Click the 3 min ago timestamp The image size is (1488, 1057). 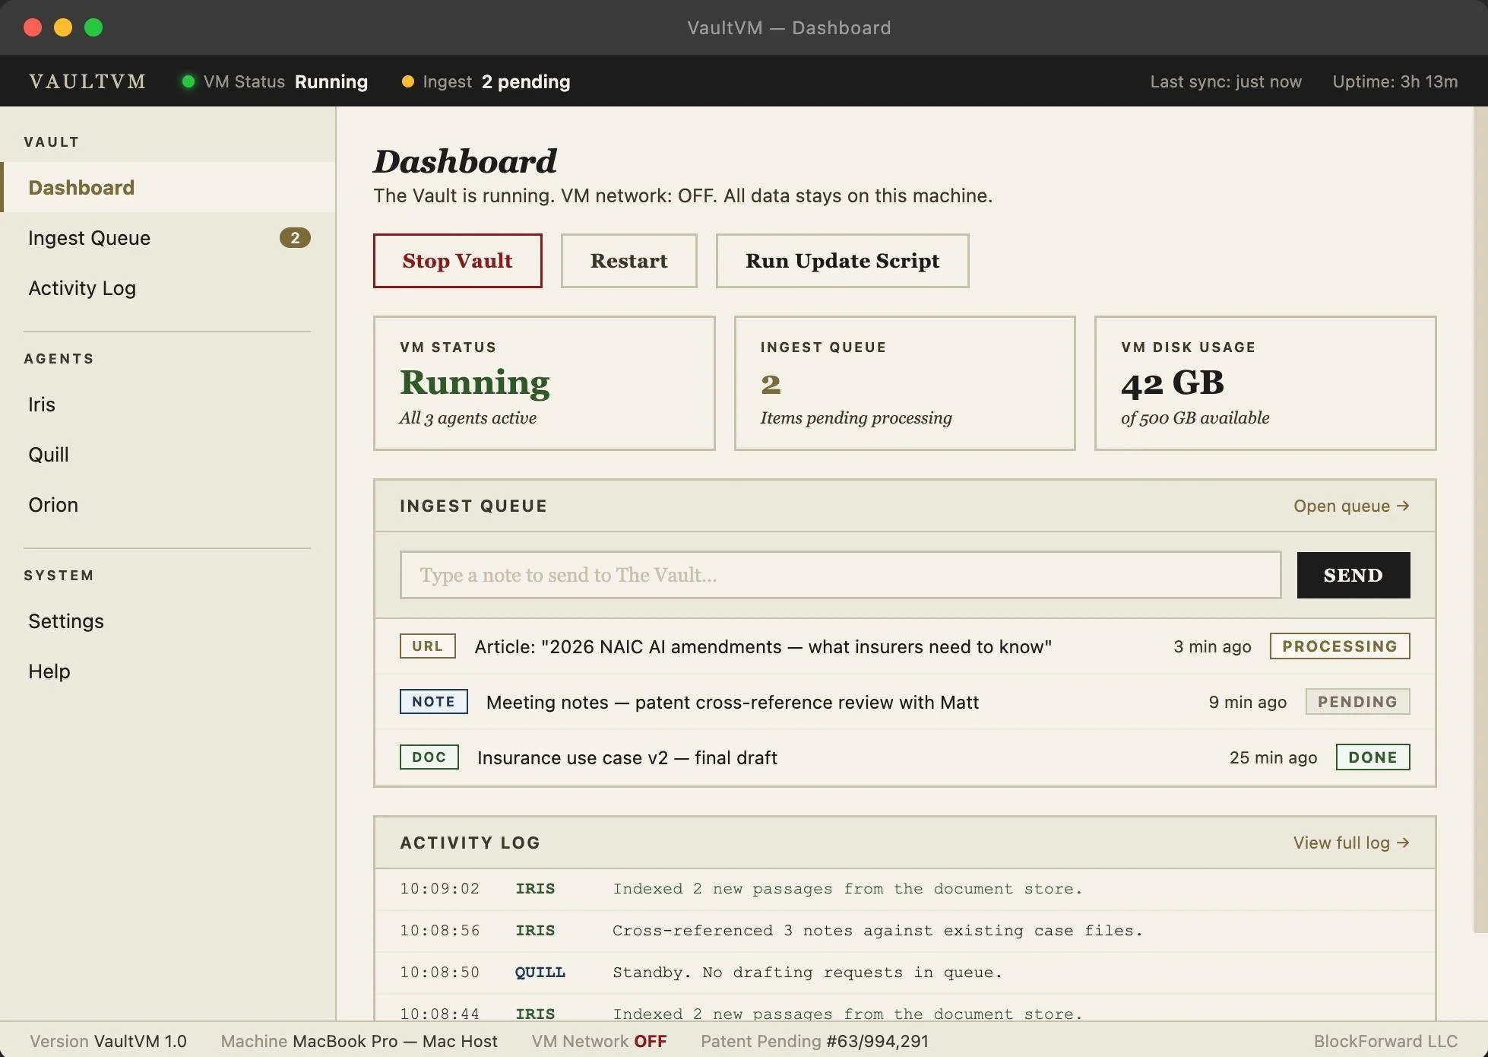pyautogui.click(x=1212, y=647)
